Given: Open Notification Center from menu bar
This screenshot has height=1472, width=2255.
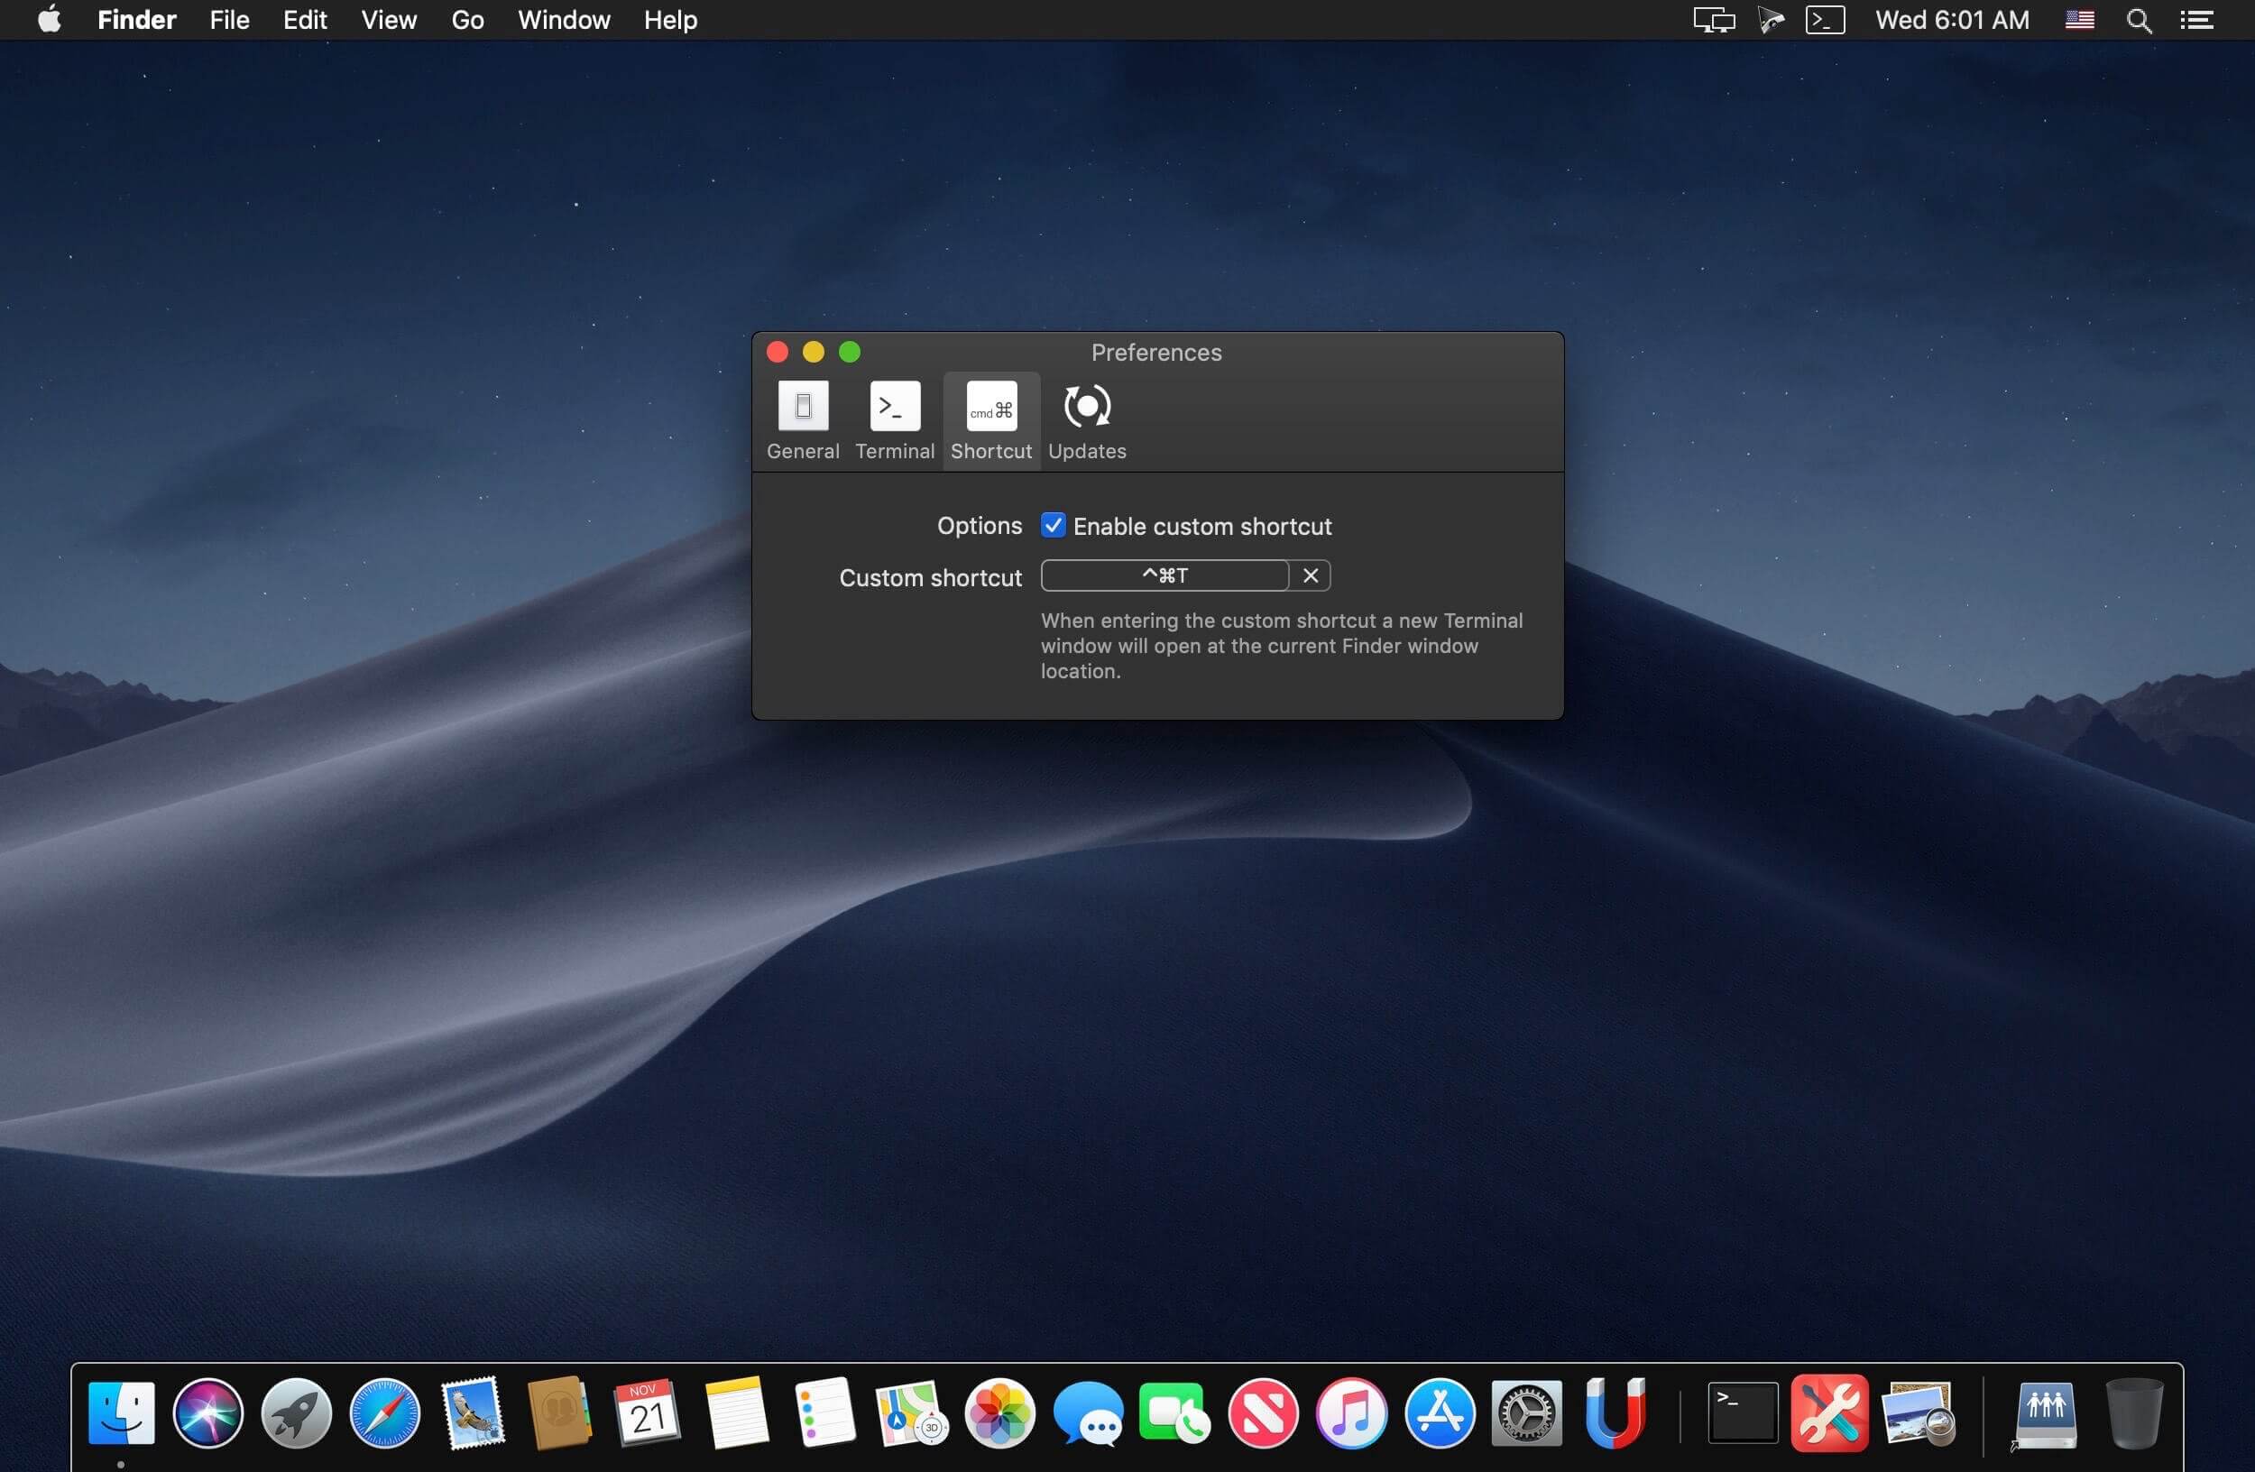Looking at the screenshot, I should tap(2196, 20).
